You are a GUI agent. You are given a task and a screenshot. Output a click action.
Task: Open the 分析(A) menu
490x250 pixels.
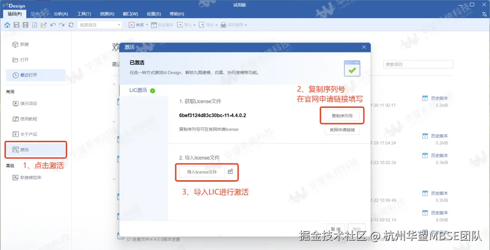pos(61,14)
